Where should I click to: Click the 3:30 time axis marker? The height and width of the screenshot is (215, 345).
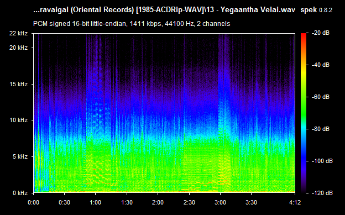pos(251,202)
